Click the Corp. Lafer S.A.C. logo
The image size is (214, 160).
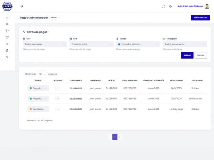tap(7, 6)
